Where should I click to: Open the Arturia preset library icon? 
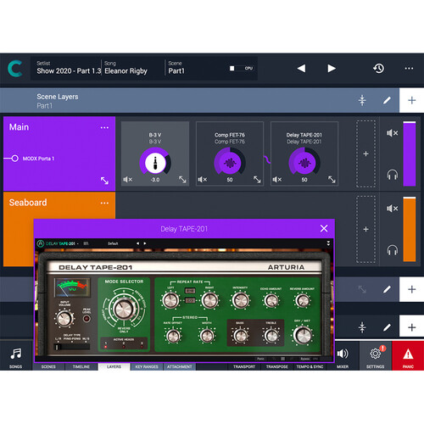click(x=86, y=243)
